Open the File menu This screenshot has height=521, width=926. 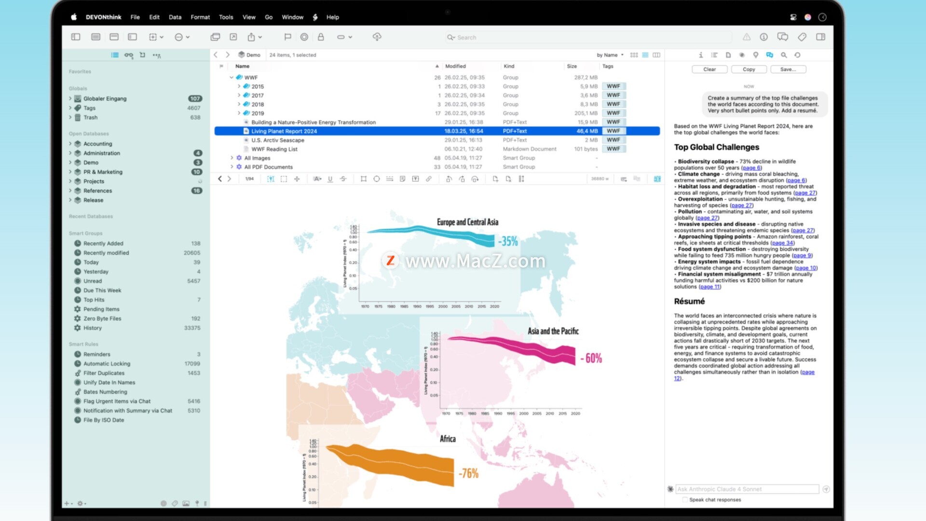click(135, 17)
